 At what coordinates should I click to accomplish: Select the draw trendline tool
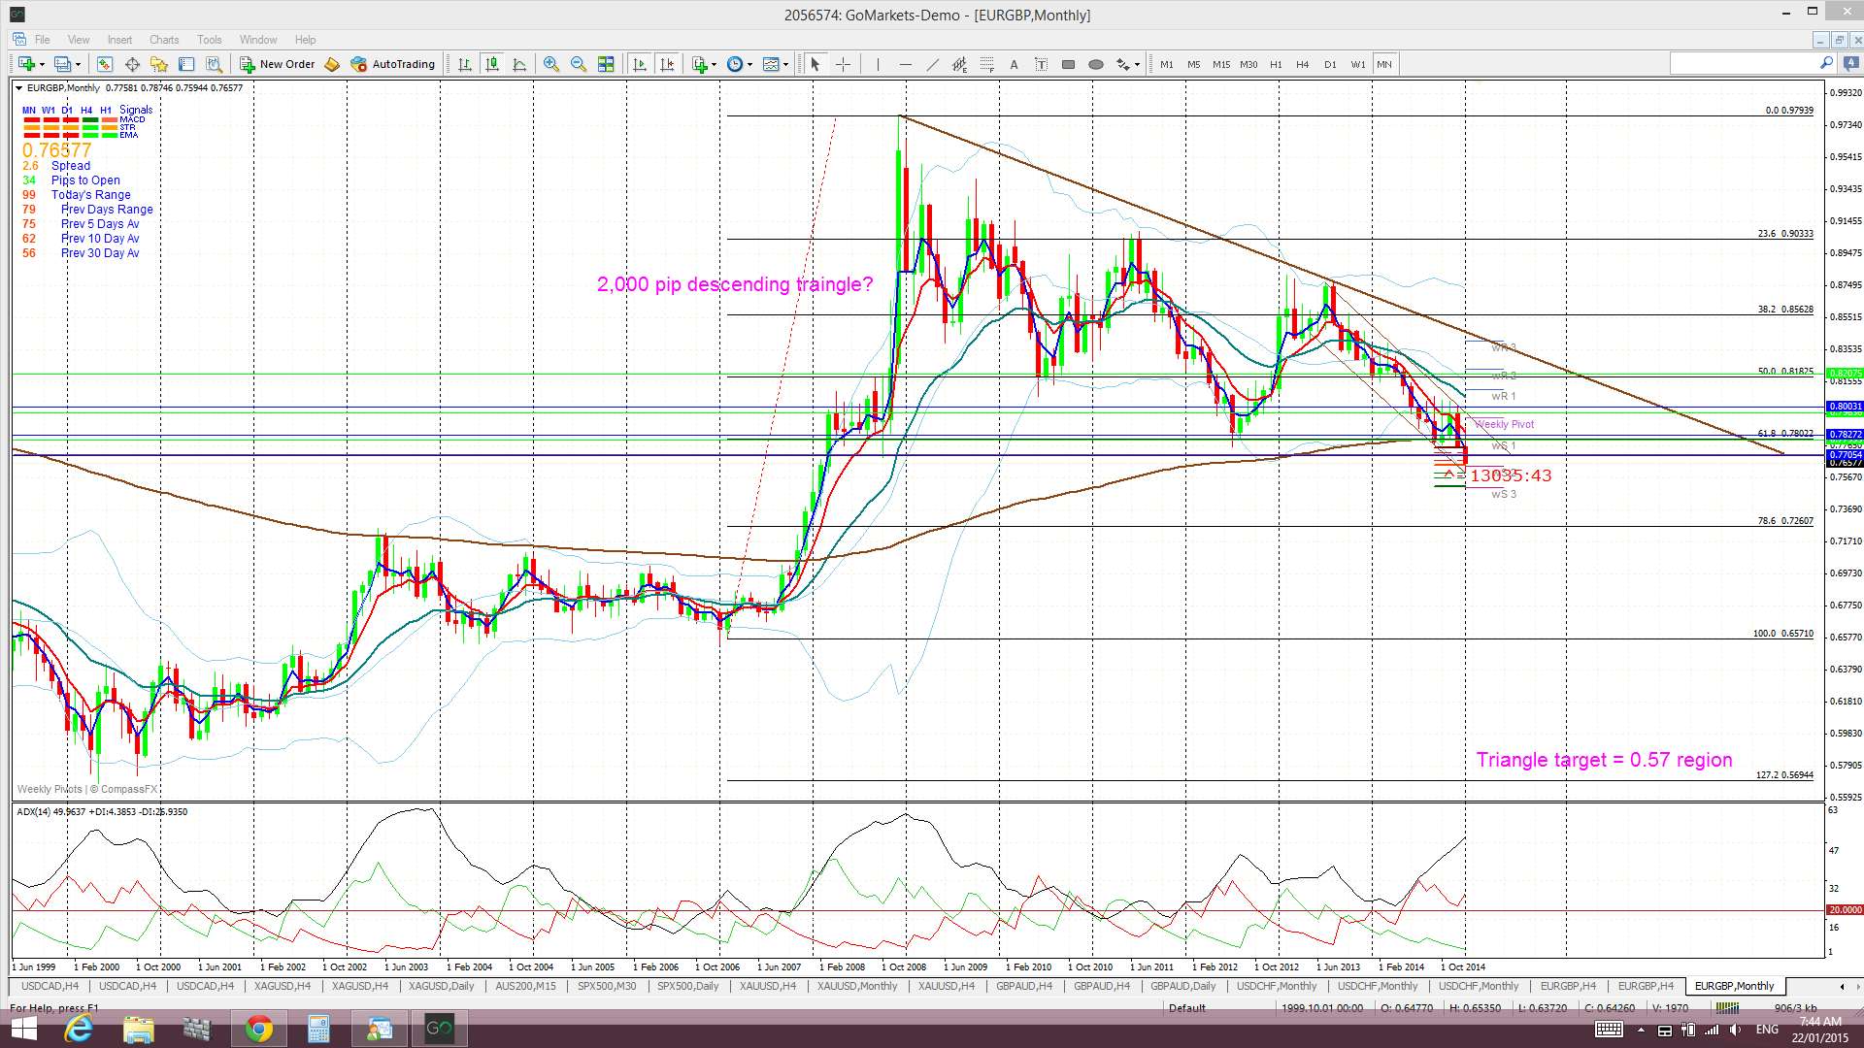[932, 64]
